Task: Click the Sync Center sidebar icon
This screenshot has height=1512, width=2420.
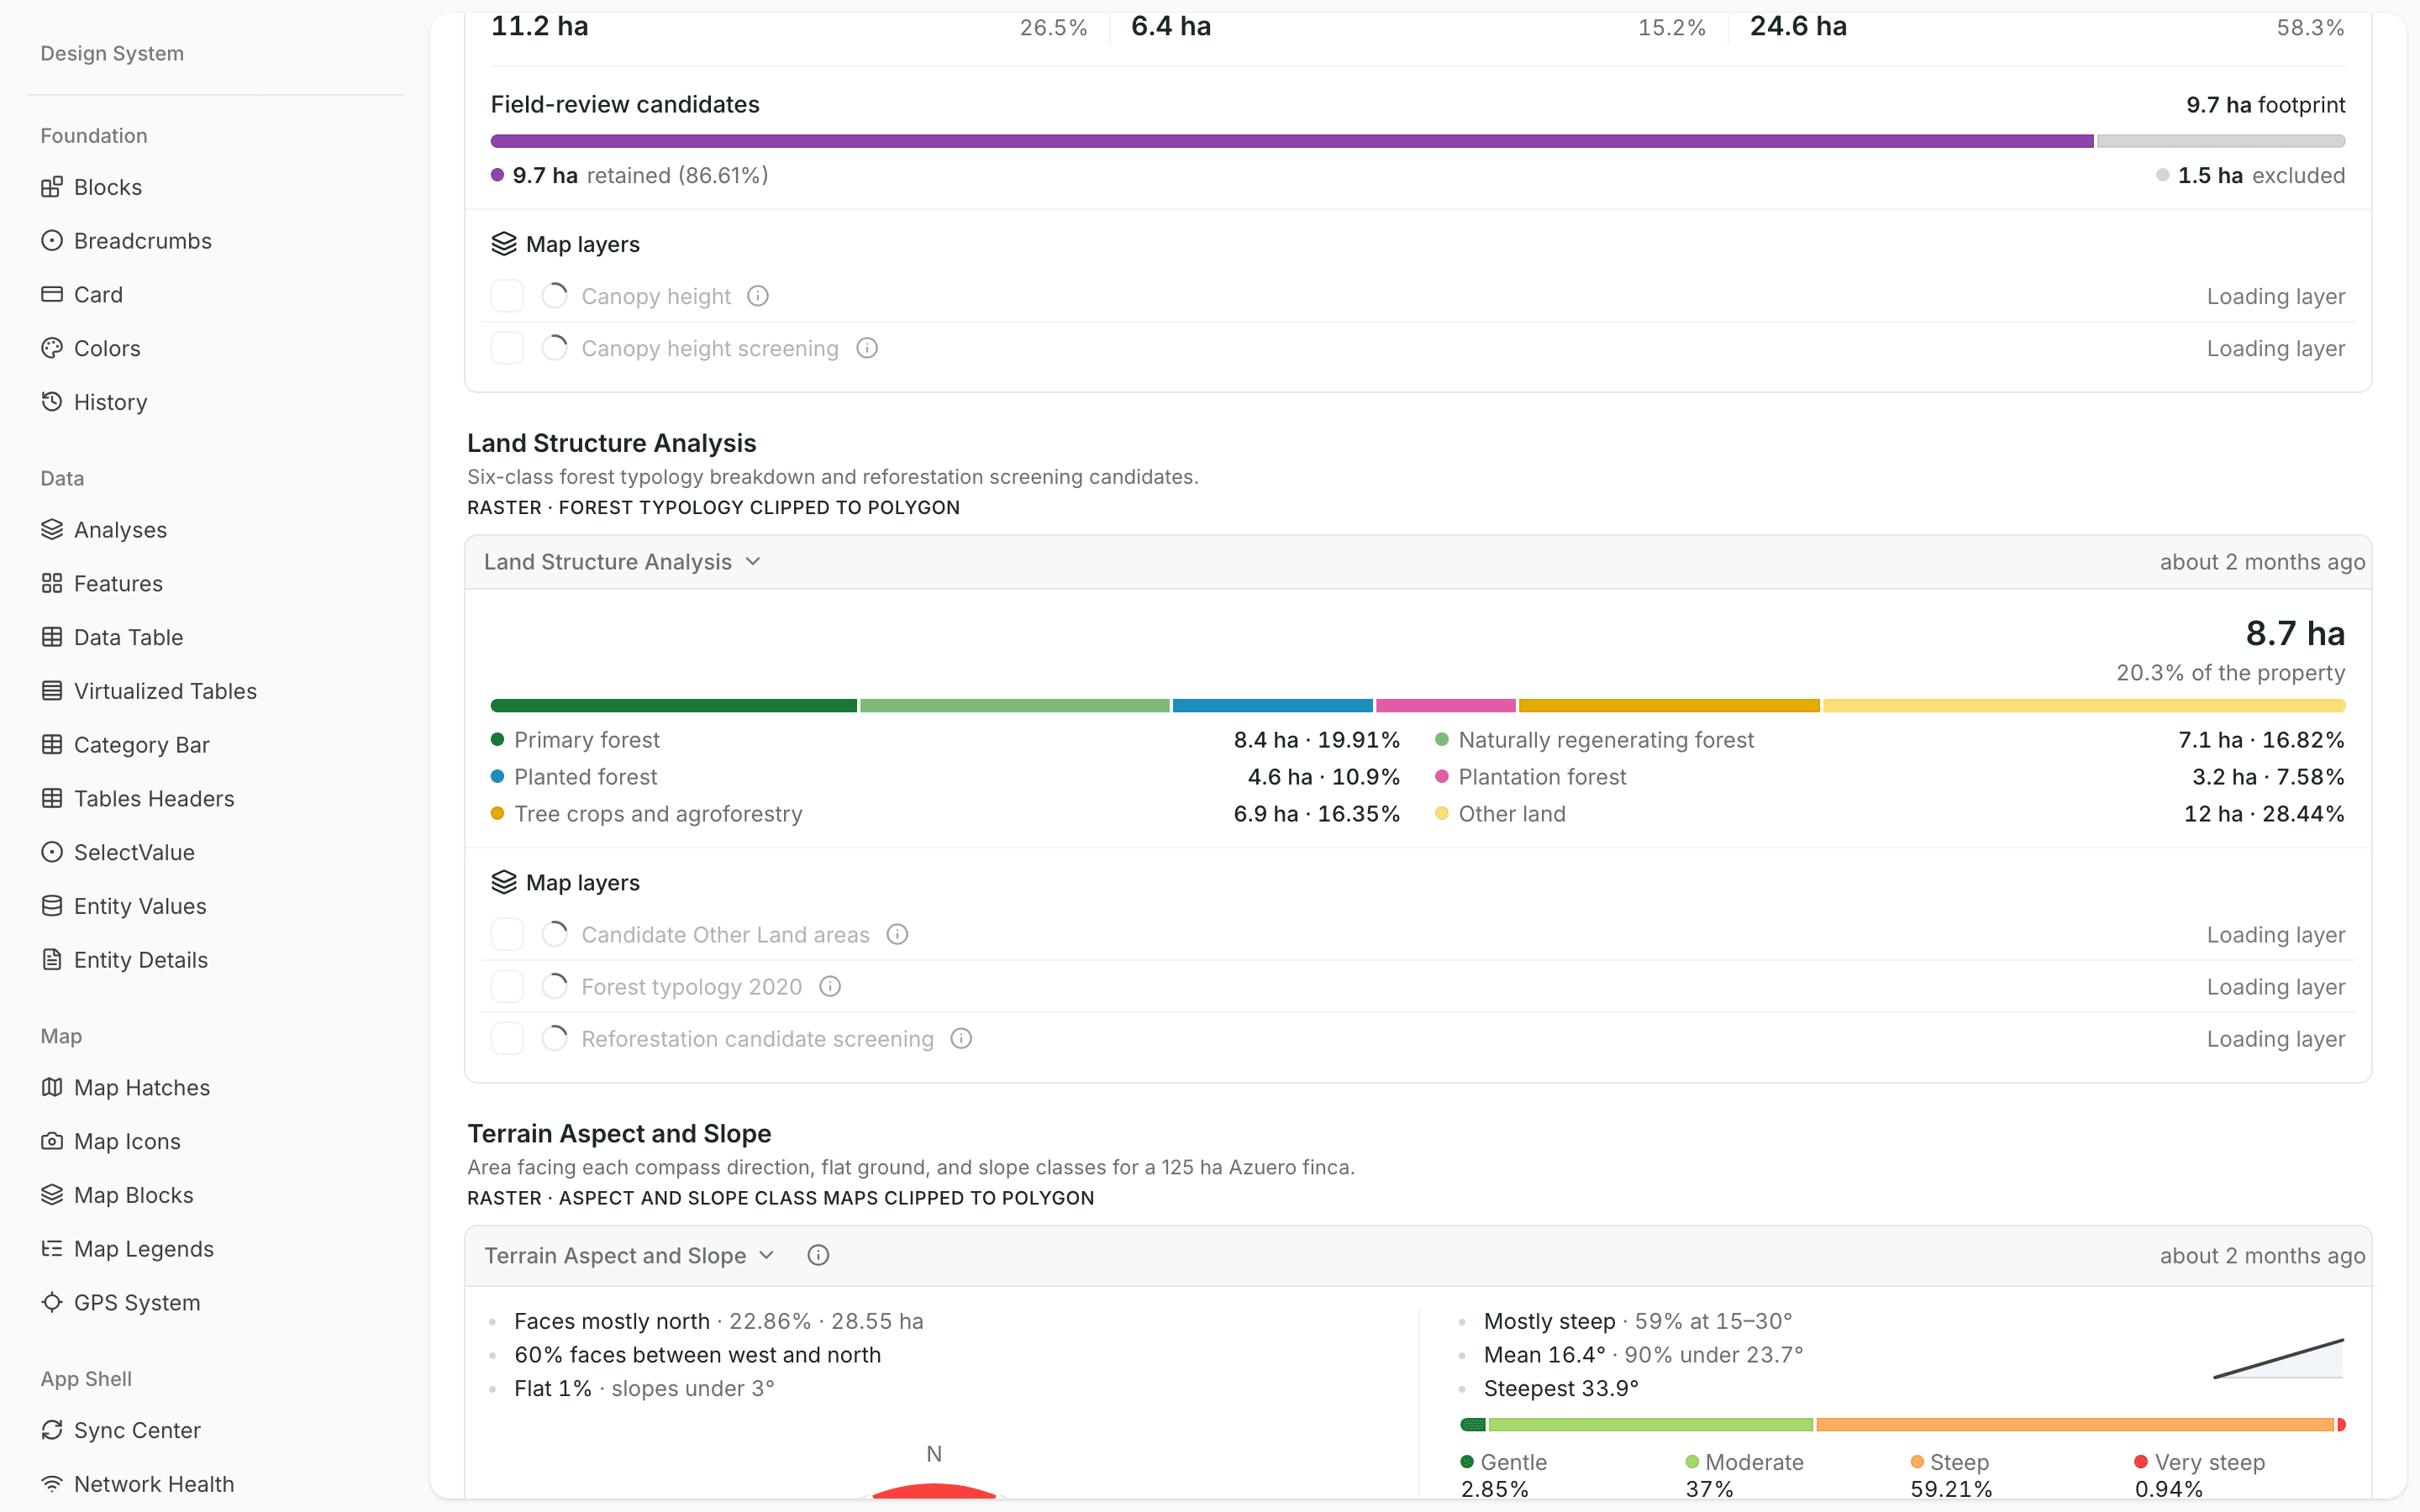Action: (52, 1430)
